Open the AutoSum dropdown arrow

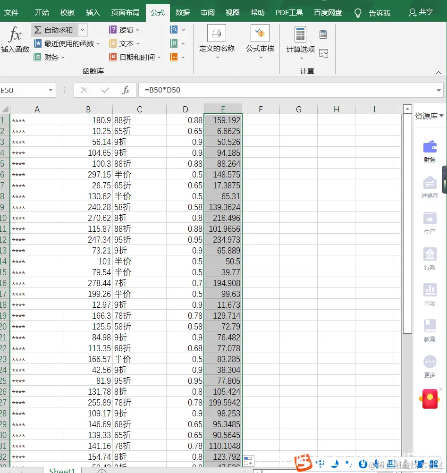pyautogui.click(x=83, y=30)
